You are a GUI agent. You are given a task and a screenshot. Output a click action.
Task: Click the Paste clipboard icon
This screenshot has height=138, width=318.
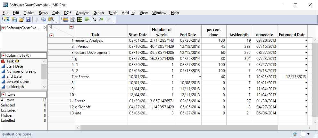click(51, 19)
